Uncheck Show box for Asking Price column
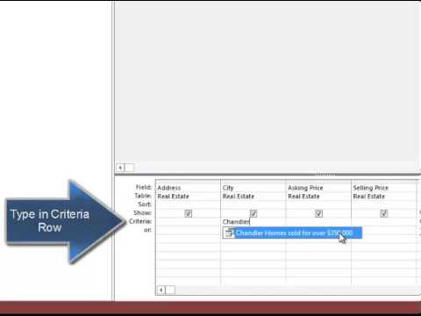421x316 pixels. coord(319,213)
